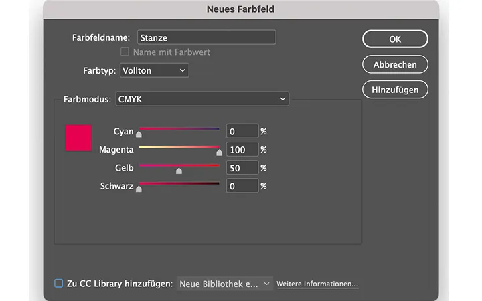Screen dimensions: 482x301
Task: Click the OK button
Action: click(395, 39)
